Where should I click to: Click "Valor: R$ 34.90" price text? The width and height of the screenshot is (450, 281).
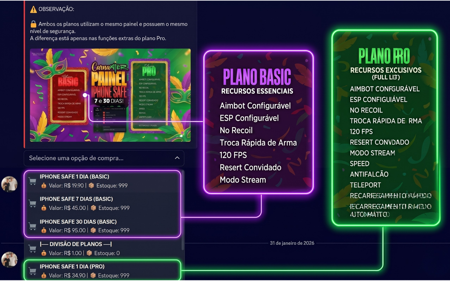(x=67, y=275)
